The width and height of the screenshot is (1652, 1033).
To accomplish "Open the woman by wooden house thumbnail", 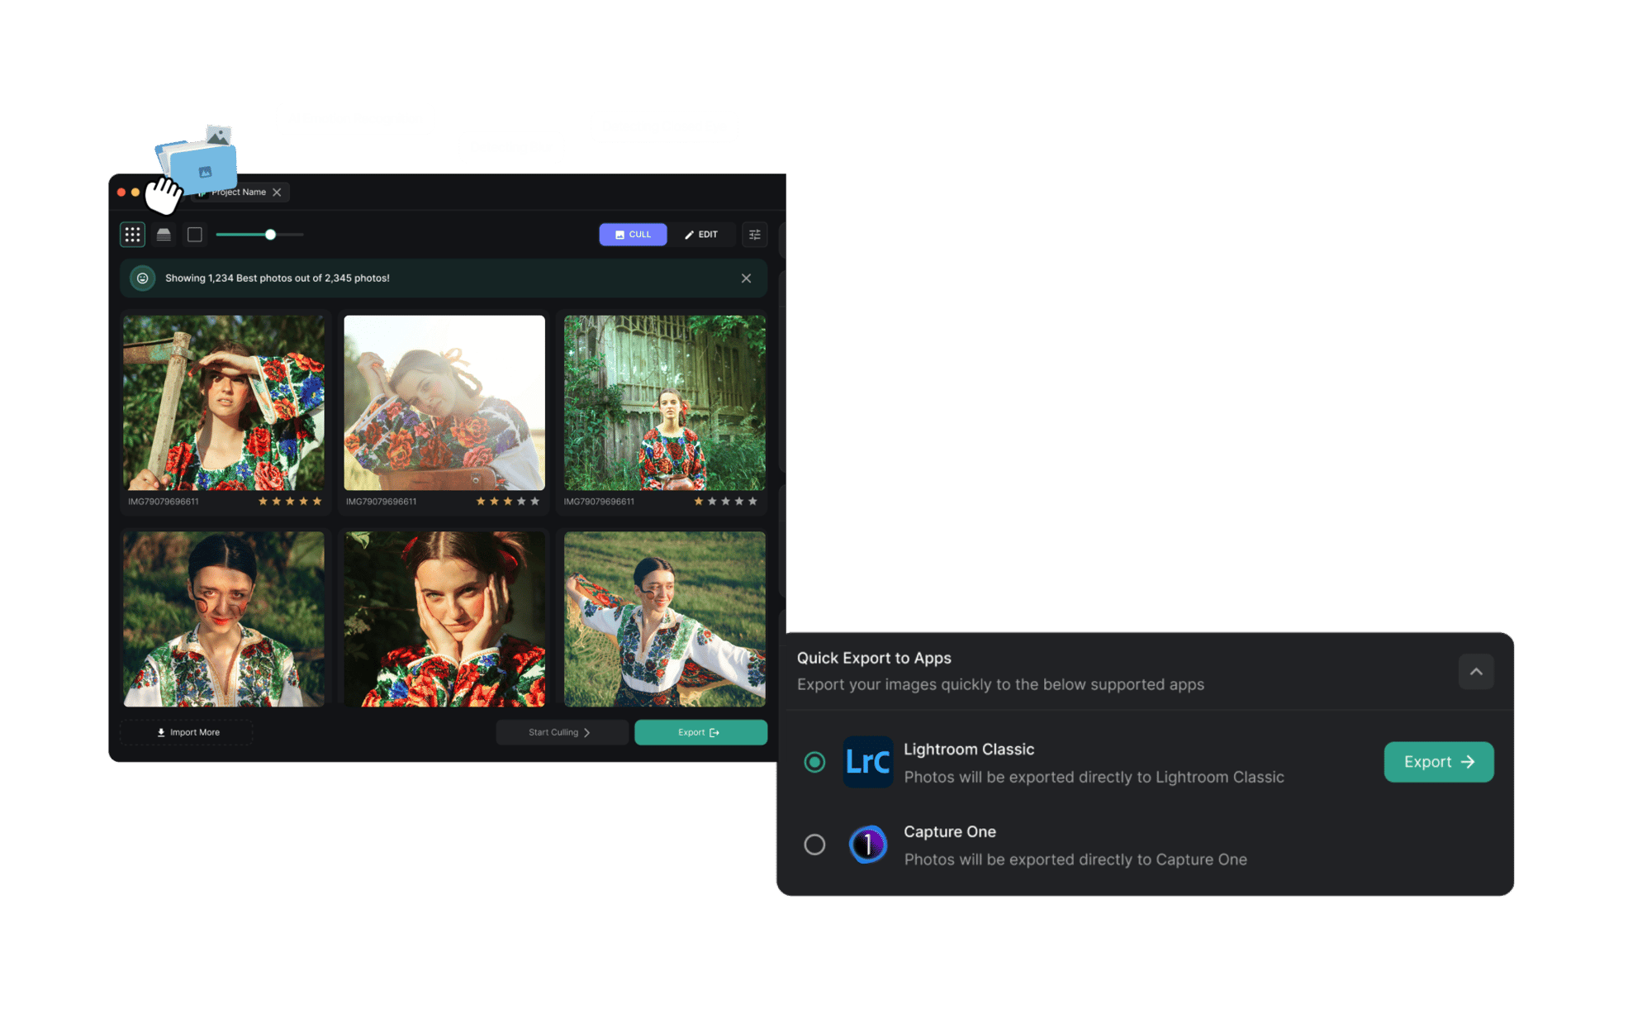I will (x=665, y=402).
